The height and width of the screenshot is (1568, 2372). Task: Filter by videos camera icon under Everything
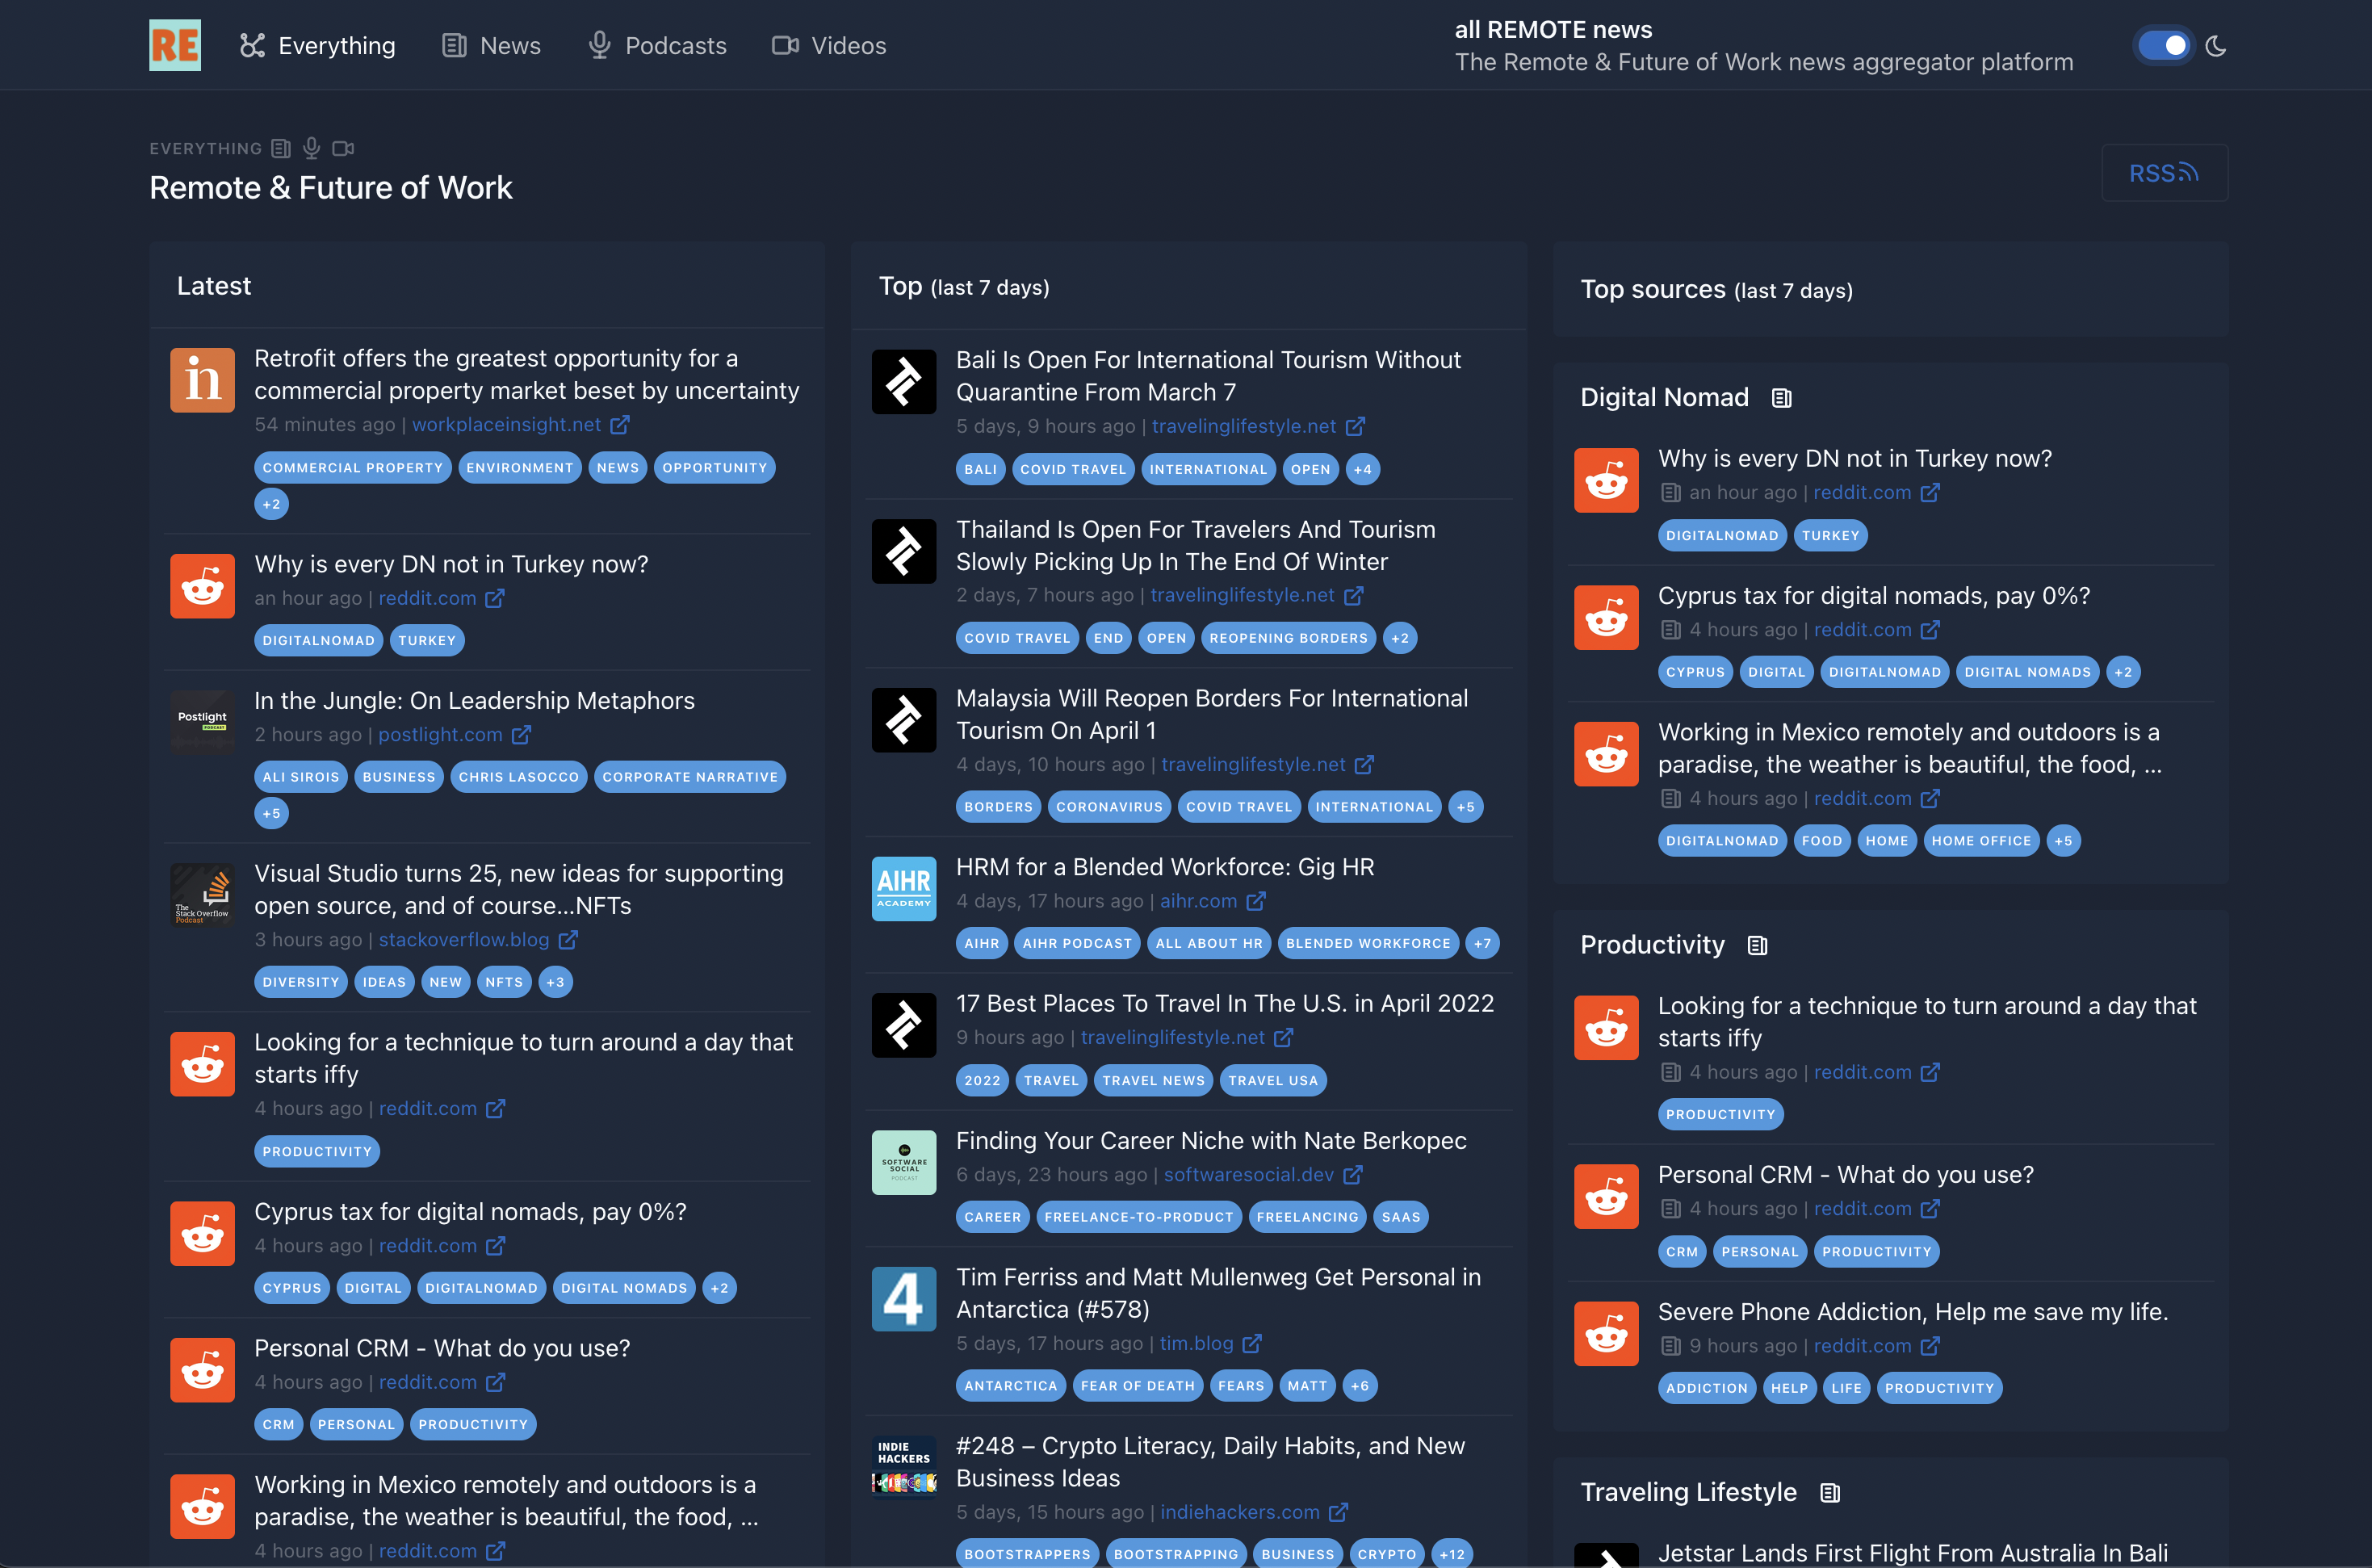[x=343, y=148]
